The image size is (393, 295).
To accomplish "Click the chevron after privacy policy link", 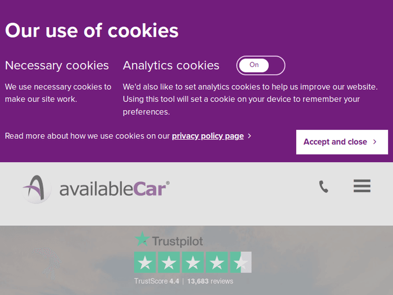I will pyautogui.click(x=249, y=136).
